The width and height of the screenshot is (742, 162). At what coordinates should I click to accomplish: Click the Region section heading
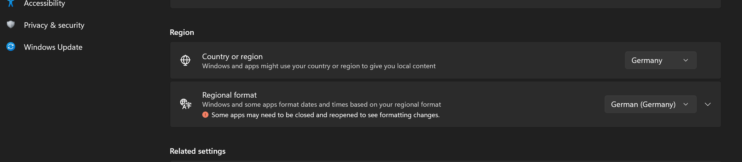click(182, 32)
